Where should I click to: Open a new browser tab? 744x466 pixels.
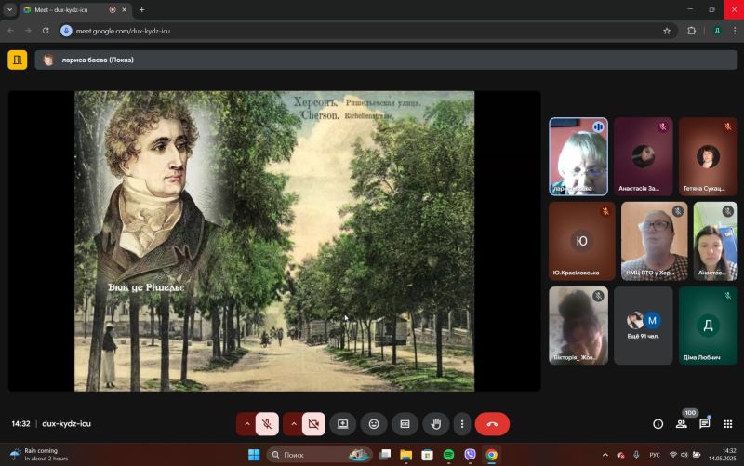tap(141, 9)
